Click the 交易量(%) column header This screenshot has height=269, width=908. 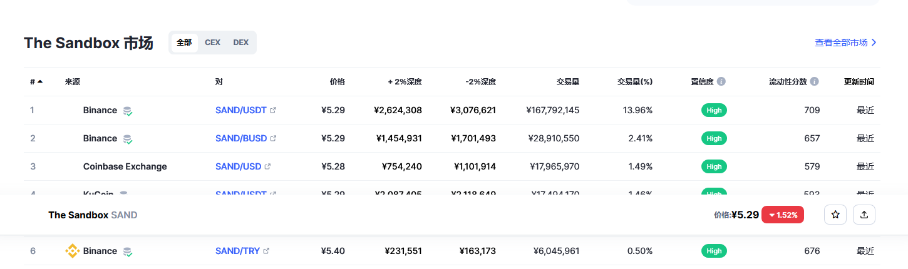point(635,81)
